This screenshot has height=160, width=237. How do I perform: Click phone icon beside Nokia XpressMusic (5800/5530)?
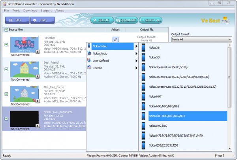click(x=143, y=67)
